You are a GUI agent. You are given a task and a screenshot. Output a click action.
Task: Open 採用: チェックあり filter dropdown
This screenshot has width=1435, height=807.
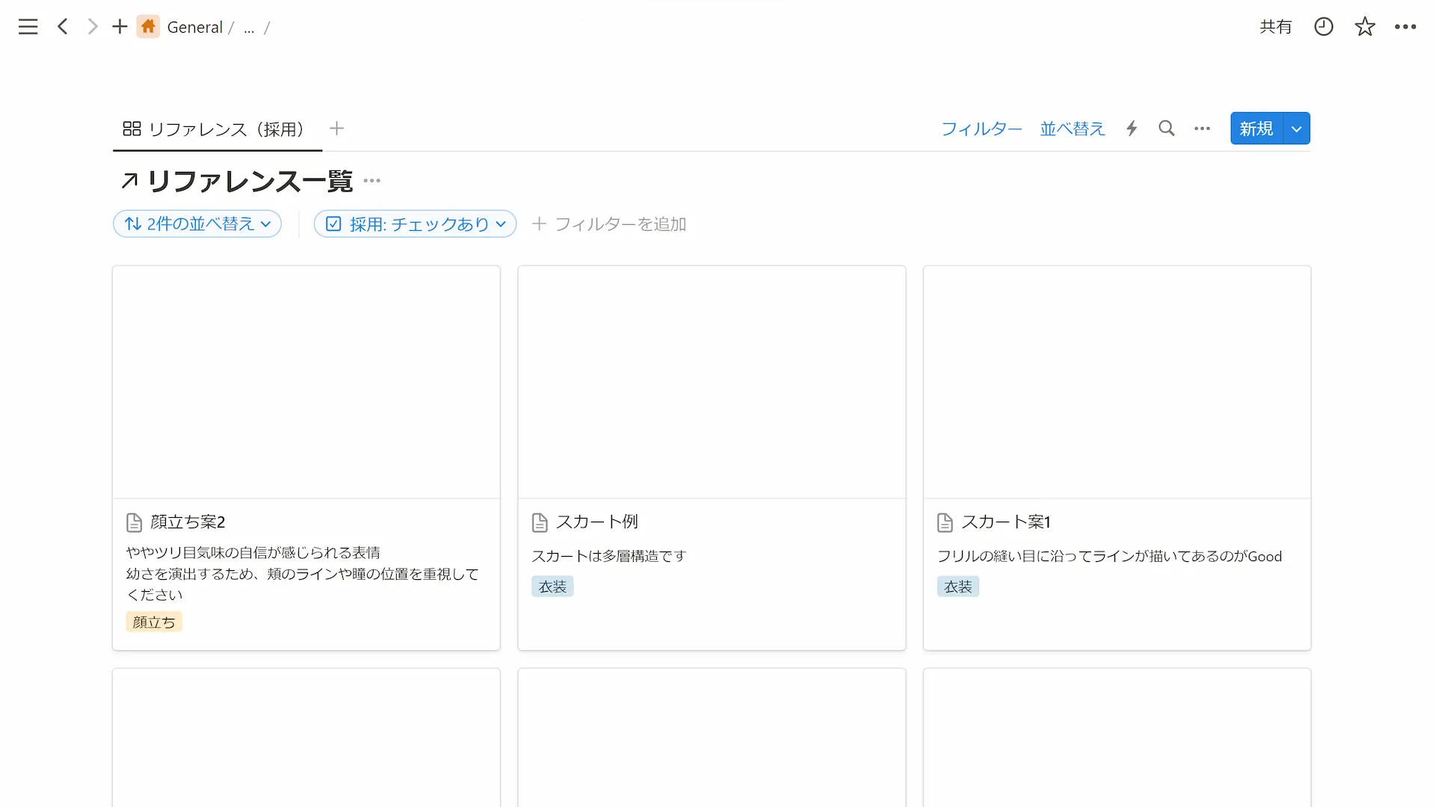click(x=415, y=224)
